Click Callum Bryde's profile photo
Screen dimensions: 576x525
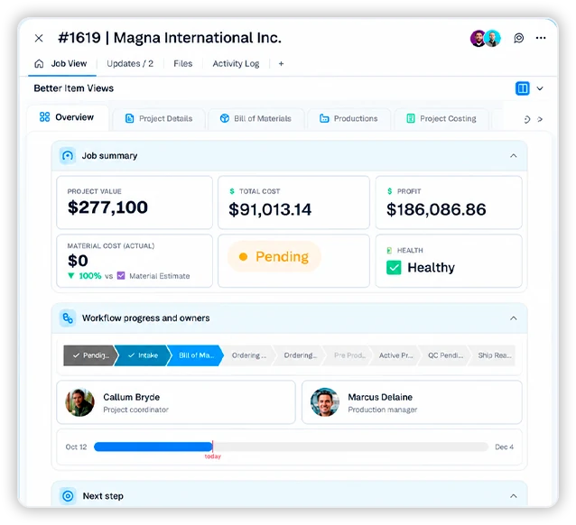[x=79, y=402]
